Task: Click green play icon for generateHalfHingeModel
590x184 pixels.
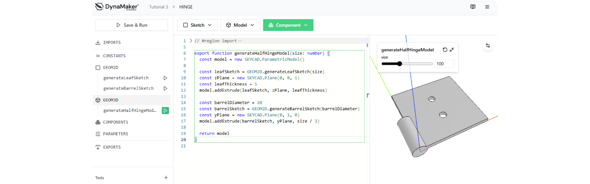Action: click(165, 110)
